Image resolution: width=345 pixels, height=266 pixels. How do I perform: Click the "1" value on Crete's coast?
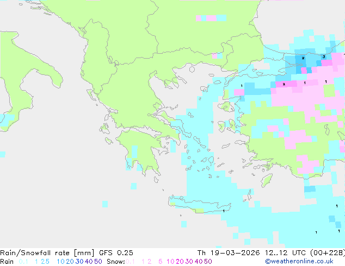[224, 211]
